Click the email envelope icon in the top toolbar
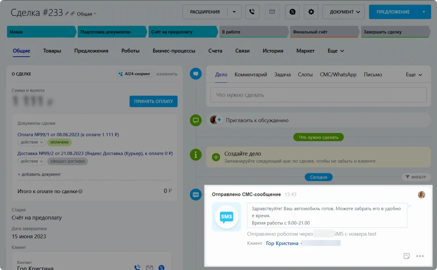Viewport: 437px width, 270px height. click(x=272, y=12)
